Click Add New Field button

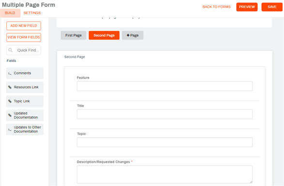pyautogui.click(x=24, y=26)
